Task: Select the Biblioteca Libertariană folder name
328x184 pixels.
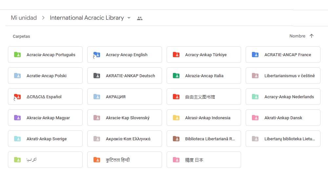Action: 210,139
